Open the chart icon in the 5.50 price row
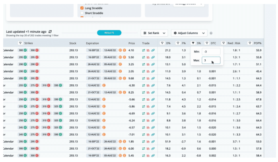Viewport: 278px width, 162px height. tap(148, 57)
